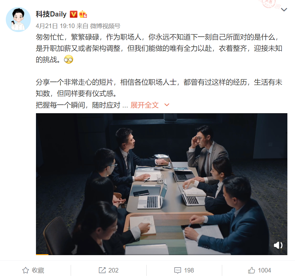
Task: Toggle the video sound speaker icon
Action: coord(278,245)
